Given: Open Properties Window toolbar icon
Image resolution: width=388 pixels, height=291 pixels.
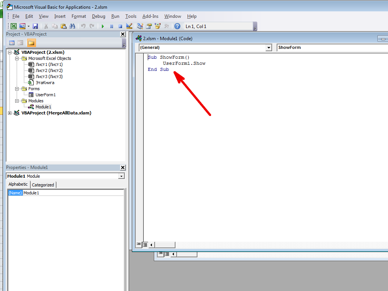Looking at the screenshot, I should 149,26.
